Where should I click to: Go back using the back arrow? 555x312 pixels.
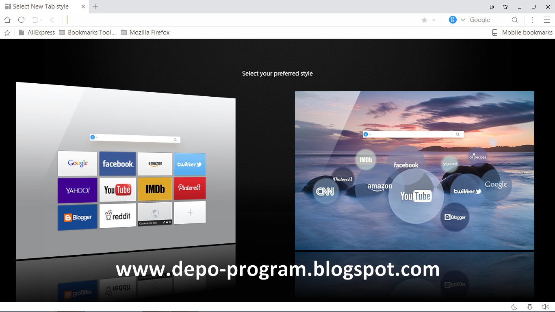pos(52,20)
